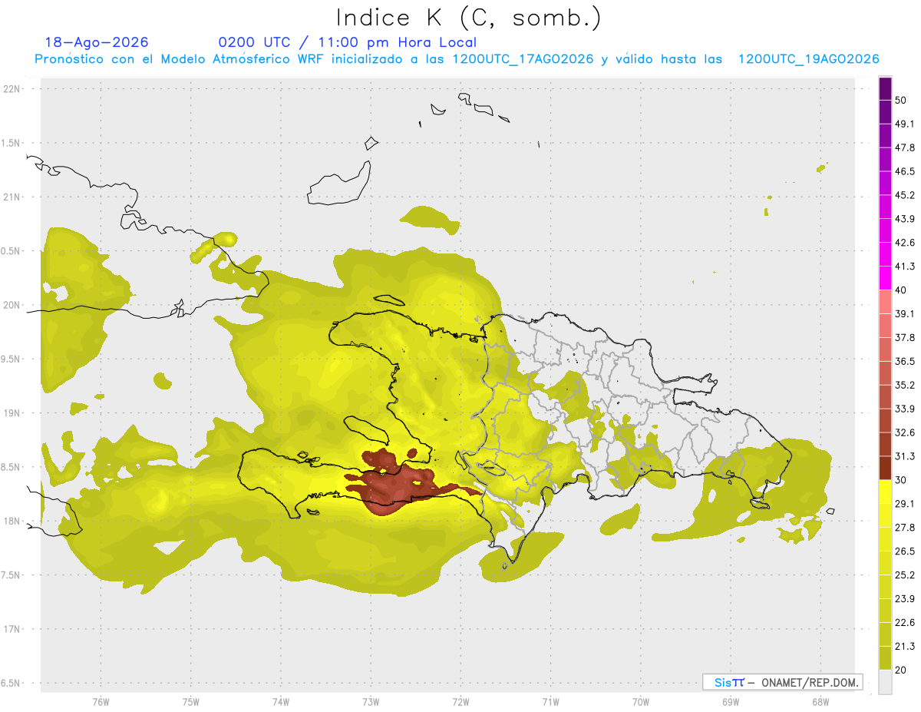
Task: Click the color bar label "30"
Action: click(901, 480)
